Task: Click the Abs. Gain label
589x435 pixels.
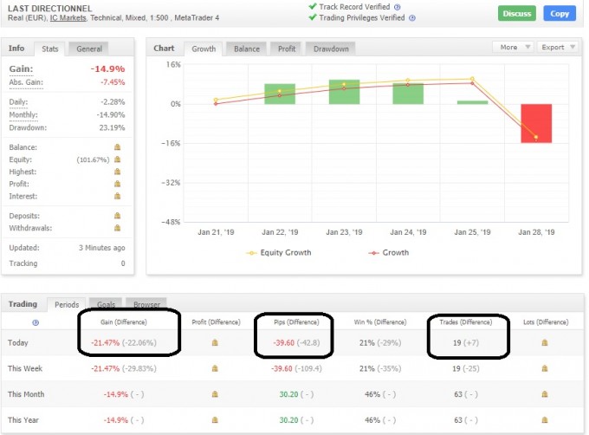Action: 26,82
